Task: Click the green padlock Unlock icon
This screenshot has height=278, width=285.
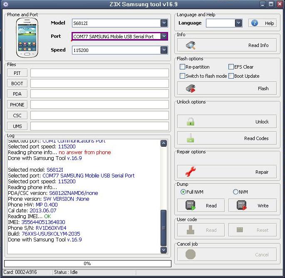Action: (x=190, y=121)
